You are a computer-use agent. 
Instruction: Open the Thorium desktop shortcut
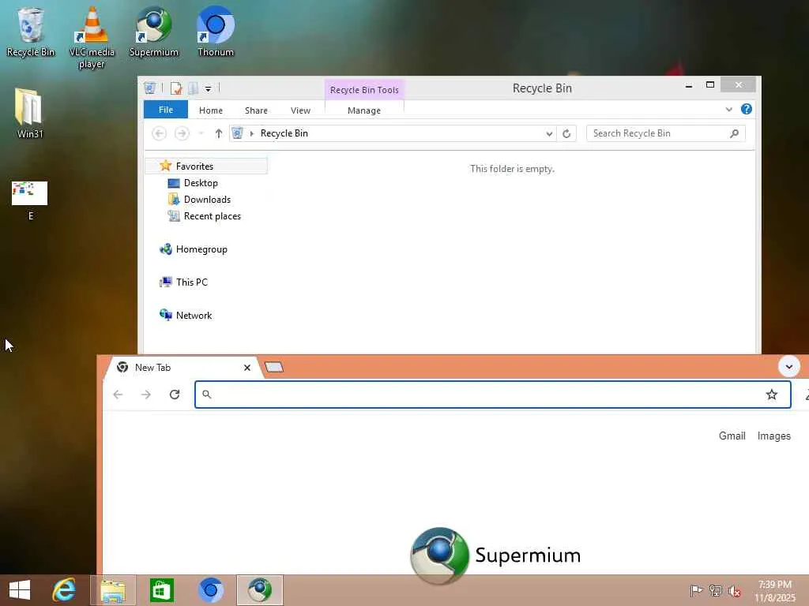point(216,32)
